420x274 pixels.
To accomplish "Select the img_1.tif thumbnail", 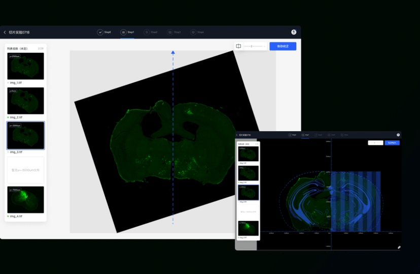I will pyautogui.click(x=25, y=66).
